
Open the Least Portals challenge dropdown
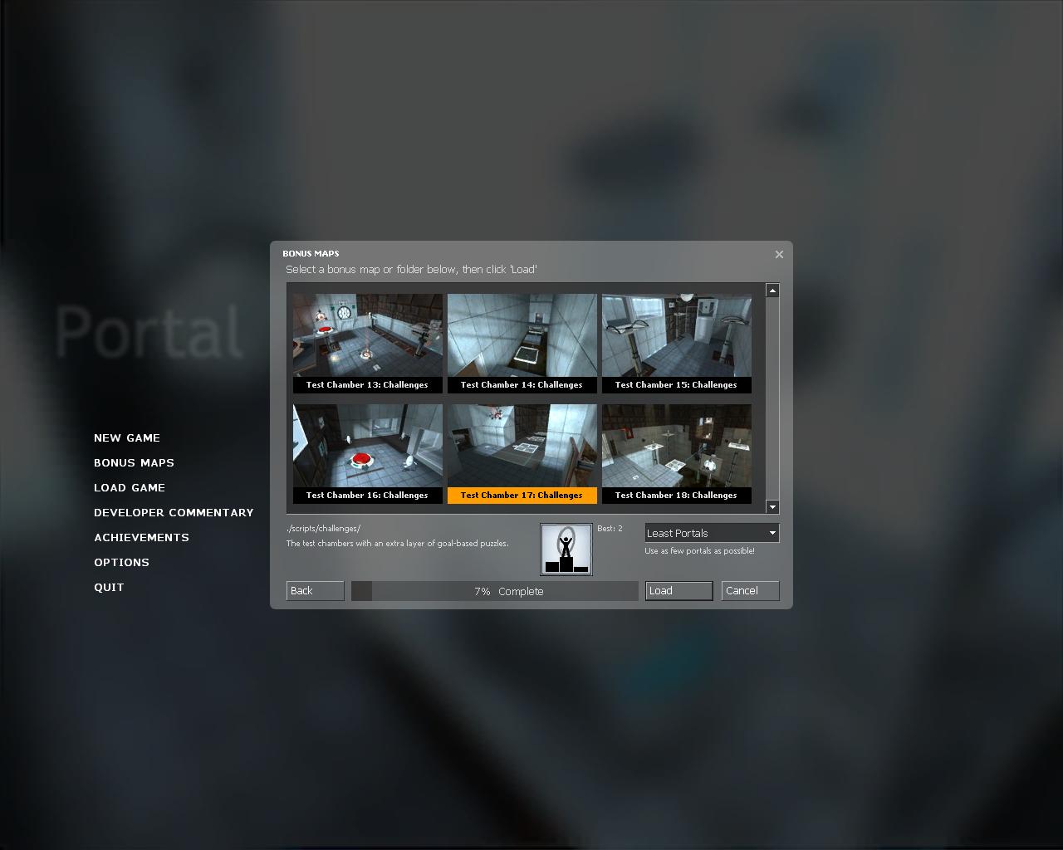[712, 533]
